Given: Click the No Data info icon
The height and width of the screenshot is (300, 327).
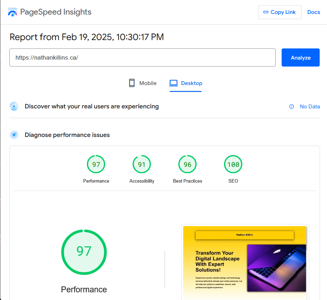Looking at the screenshot, I should 292,107.
